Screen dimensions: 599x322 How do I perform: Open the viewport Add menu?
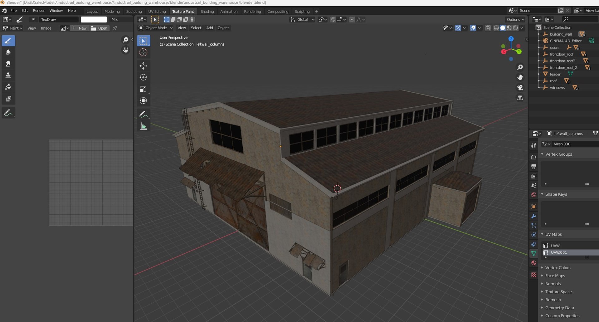(210, 28)
